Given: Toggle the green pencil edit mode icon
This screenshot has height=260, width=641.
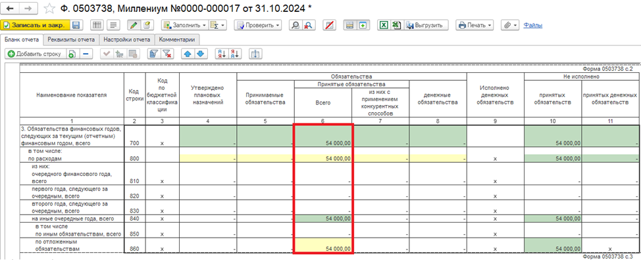Looking at the screenshot, I should (134, 25).
